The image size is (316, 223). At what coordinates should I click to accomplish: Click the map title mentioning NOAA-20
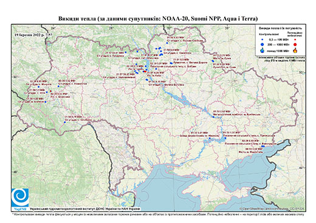158,19
